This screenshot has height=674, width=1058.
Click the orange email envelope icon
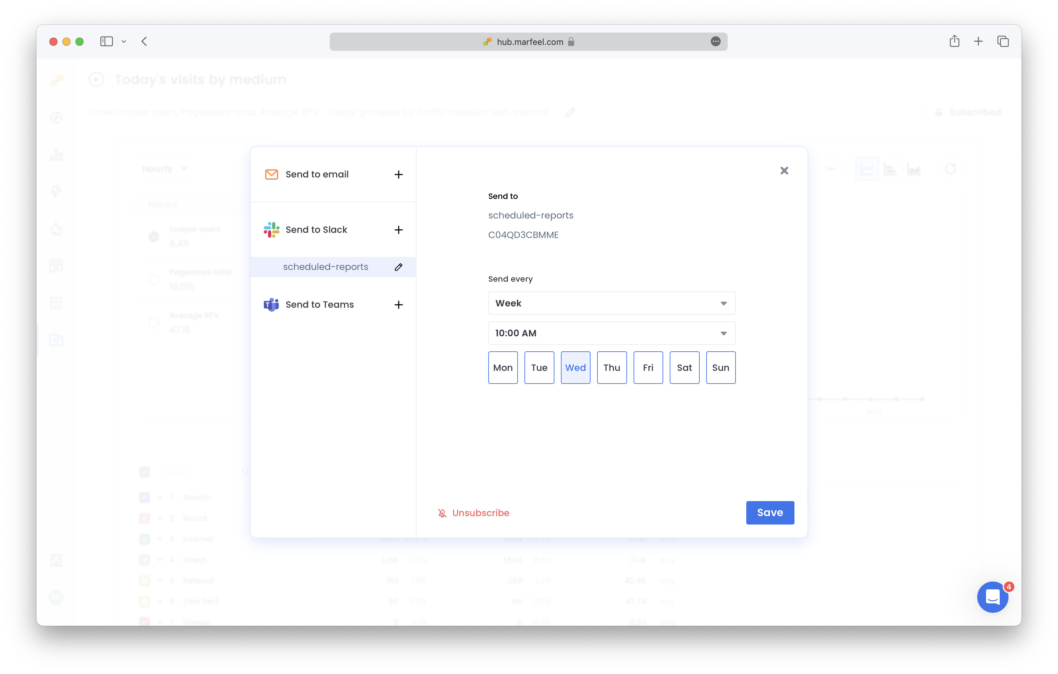click(272, 174)
